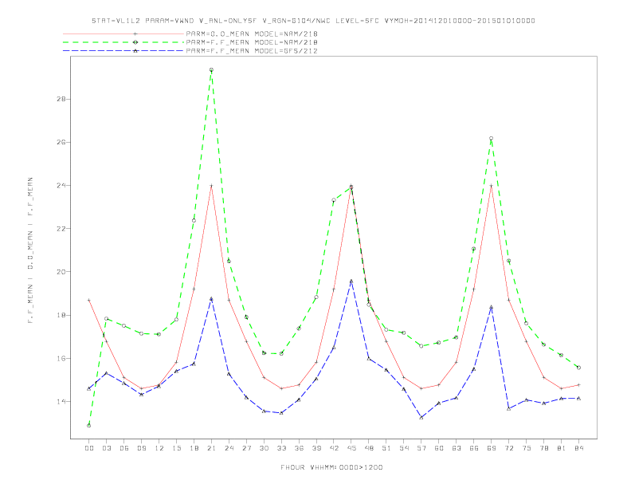Click x-axis tick label 42
The width and height of the screenshot is (631, 488).
[334, 448]
